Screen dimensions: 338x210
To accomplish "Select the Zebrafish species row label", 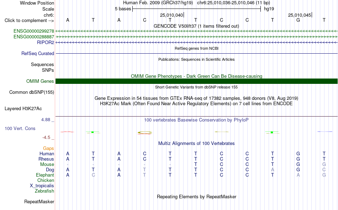I will point(44,191).
